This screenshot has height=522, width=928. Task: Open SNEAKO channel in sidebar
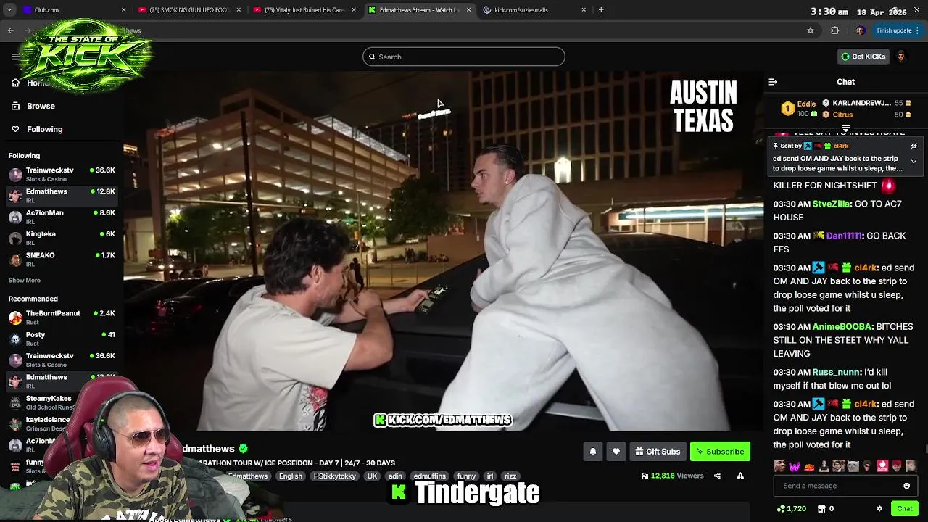point(61,259)
